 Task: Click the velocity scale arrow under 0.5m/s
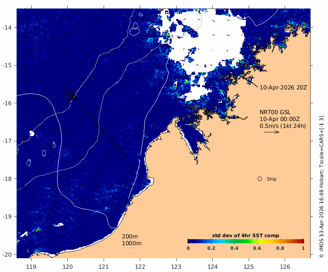(272, 132)
